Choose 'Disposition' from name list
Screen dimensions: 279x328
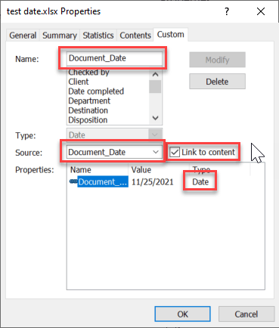(88, 120)
